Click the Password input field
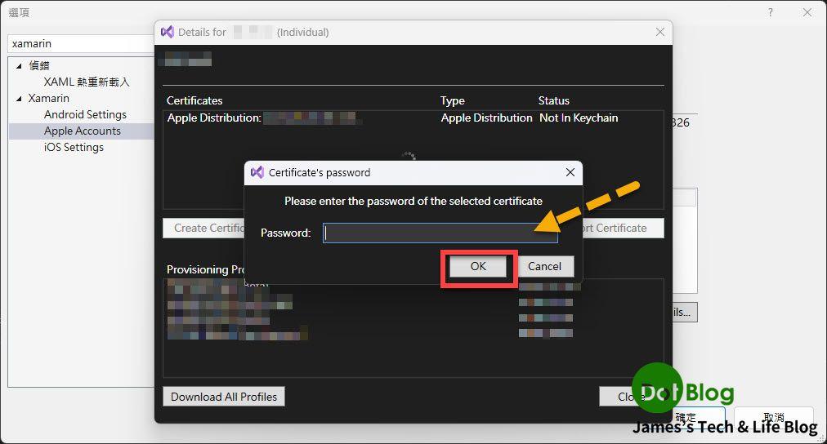The width and height of the screenshot is (827, 444). (x=440, y=233)
